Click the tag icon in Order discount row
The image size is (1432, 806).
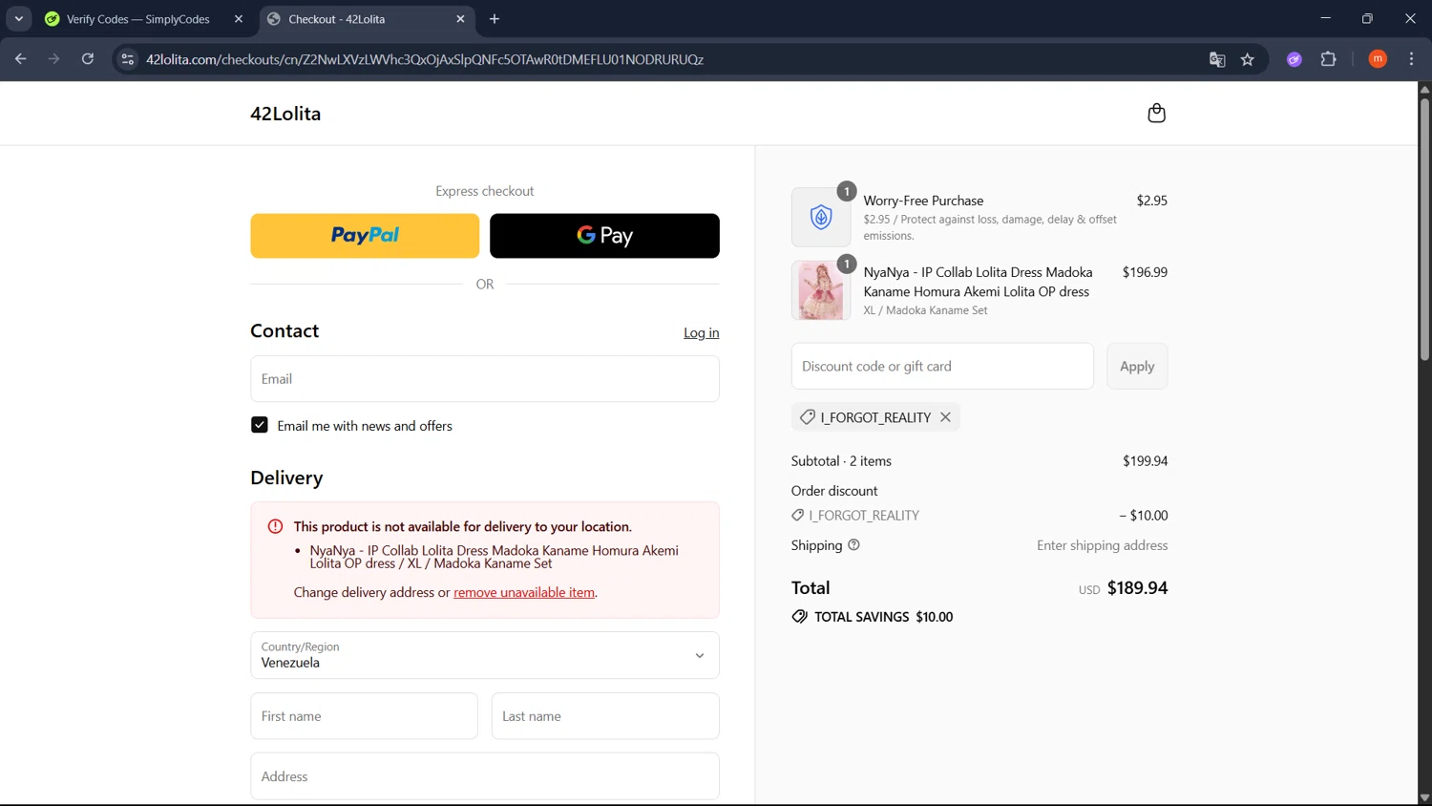(798, 515)
